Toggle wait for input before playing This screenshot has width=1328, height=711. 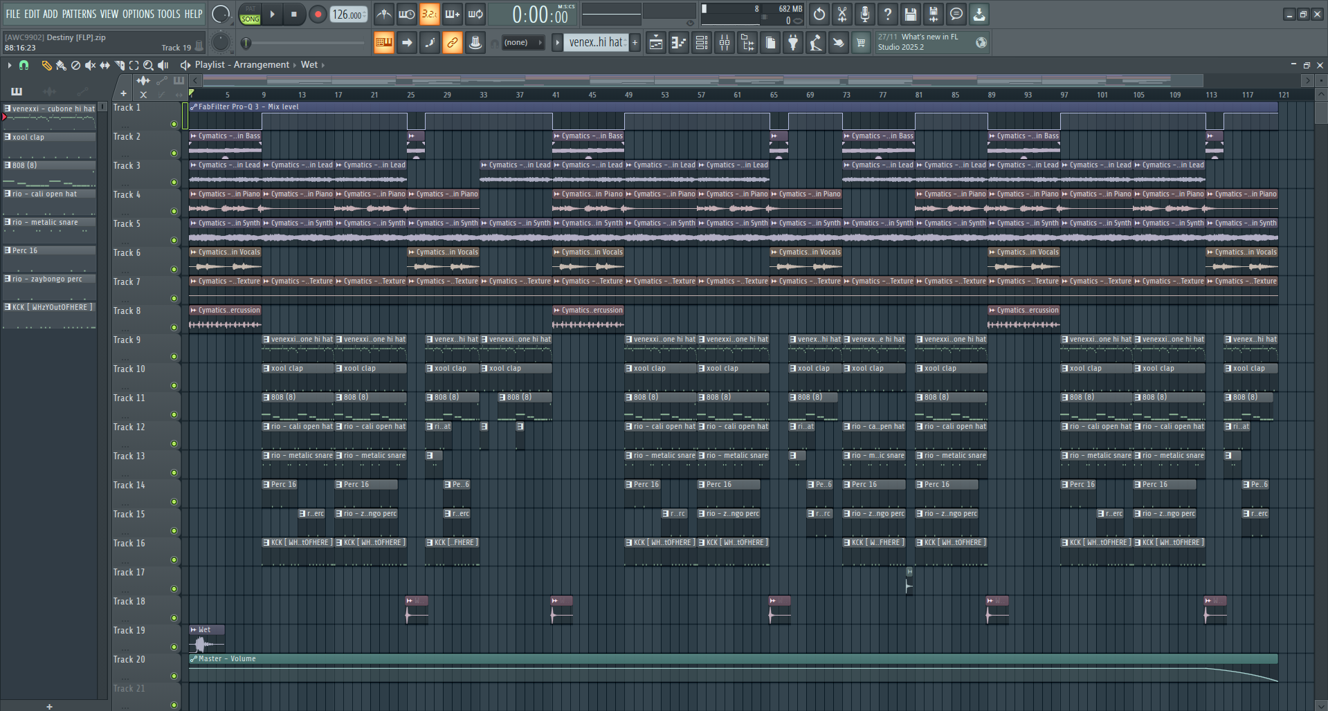(407, 14)
